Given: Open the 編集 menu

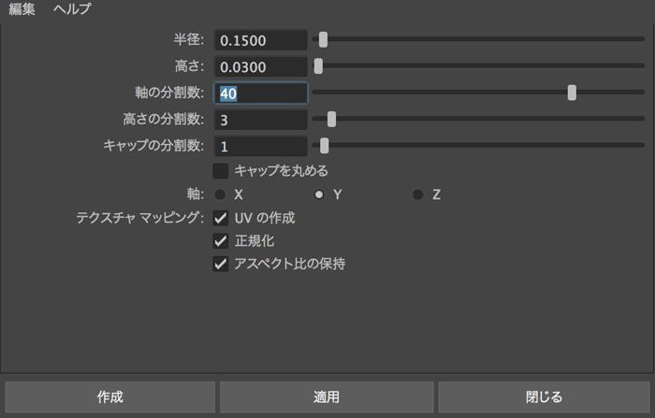Looking at the screenshot, I should [22, 8].
